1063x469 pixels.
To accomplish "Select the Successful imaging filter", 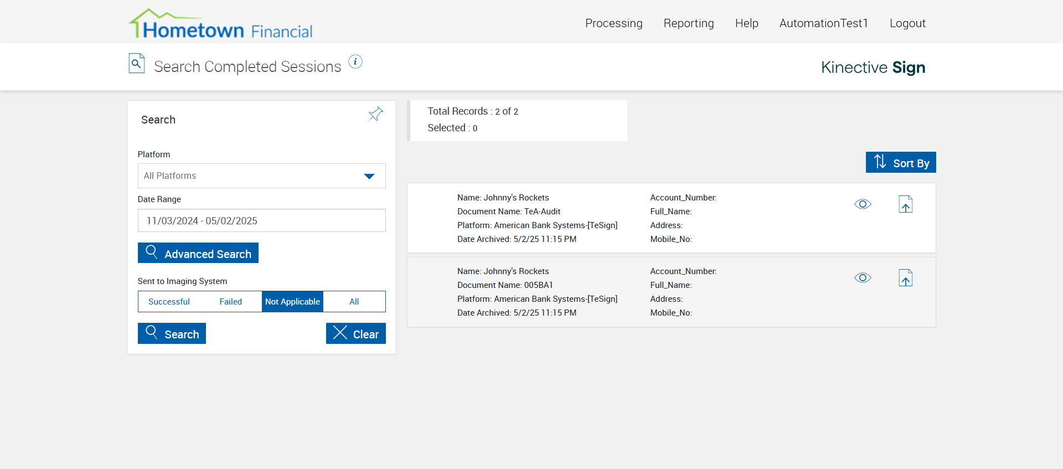I will (x=169, y=302).
